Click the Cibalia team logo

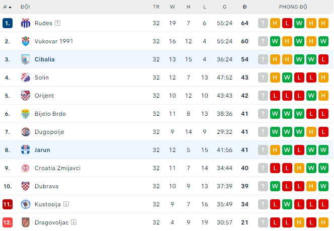[x=26, y=59]
